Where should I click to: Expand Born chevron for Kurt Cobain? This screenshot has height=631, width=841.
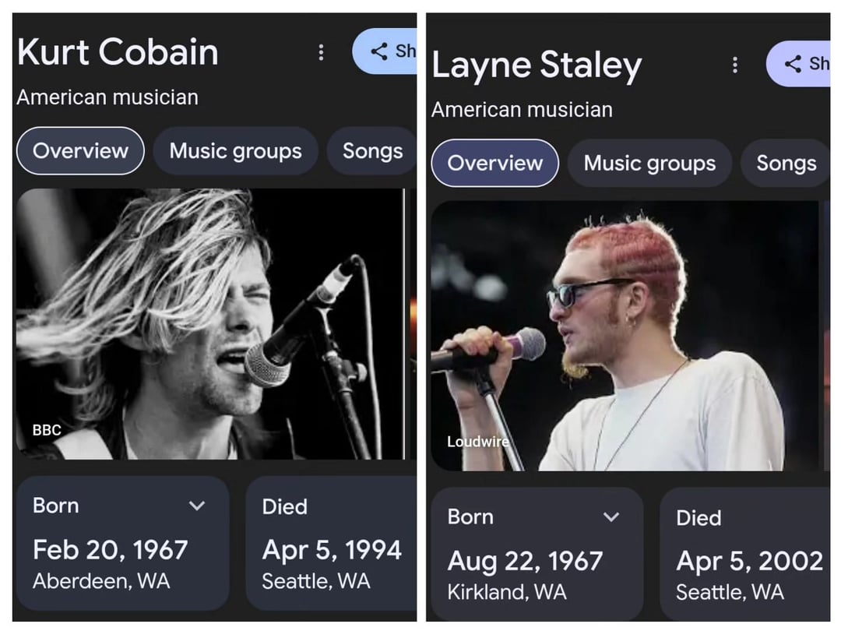[x=198, y=506]
